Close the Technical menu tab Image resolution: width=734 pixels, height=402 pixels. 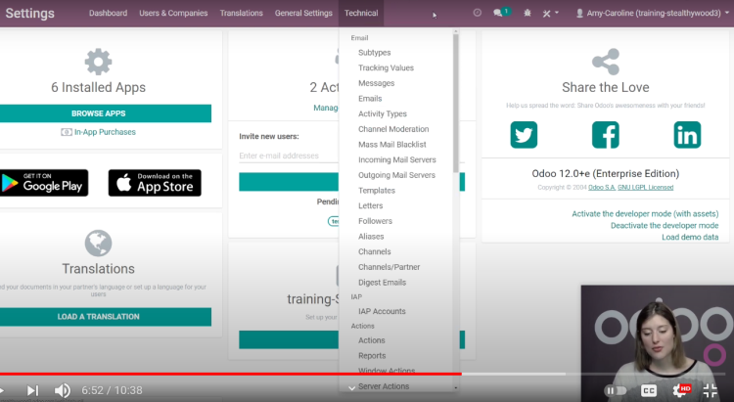click(x=361, y=13)
